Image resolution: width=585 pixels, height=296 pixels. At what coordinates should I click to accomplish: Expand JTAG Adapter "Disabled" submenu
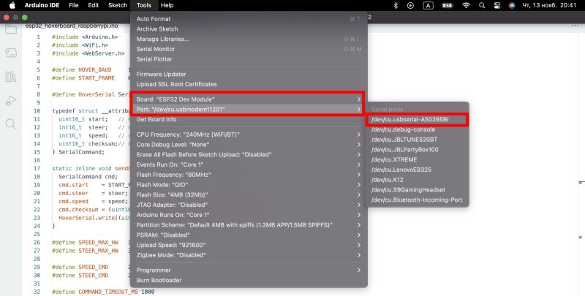pyautogui.click(x=249, y=205)
